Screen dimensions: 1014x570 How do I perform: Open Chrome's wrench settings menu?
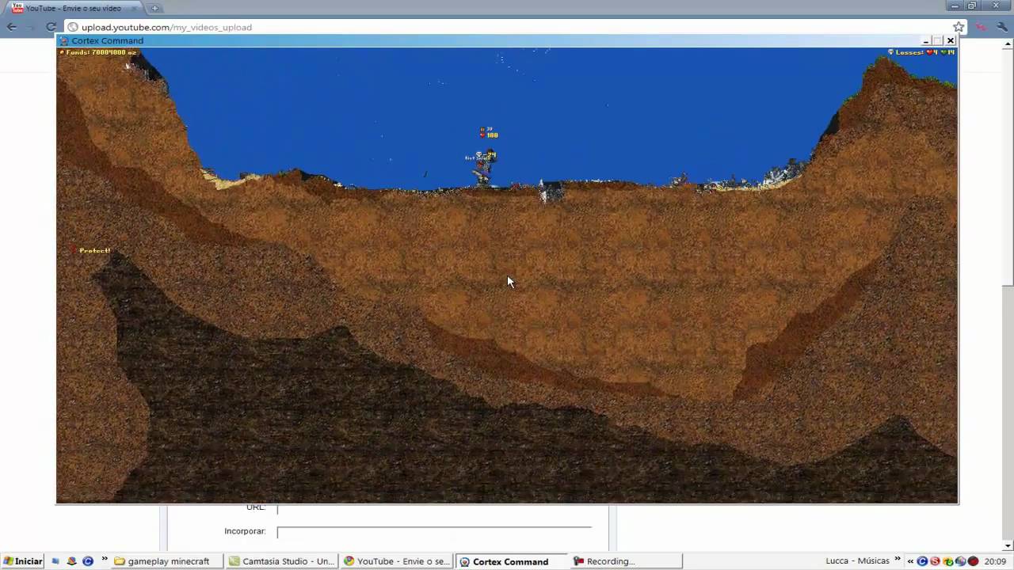click(x=1003, y=27)
